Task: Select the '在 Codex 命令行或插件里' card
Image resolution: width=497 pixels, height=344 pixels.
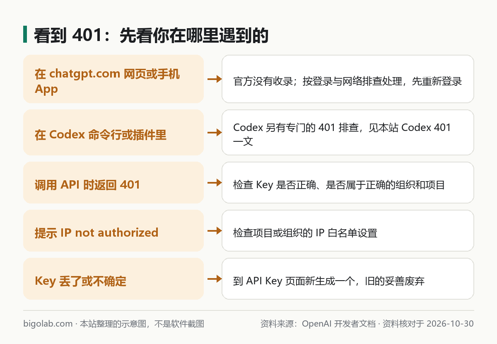Action: coord(113,133)
